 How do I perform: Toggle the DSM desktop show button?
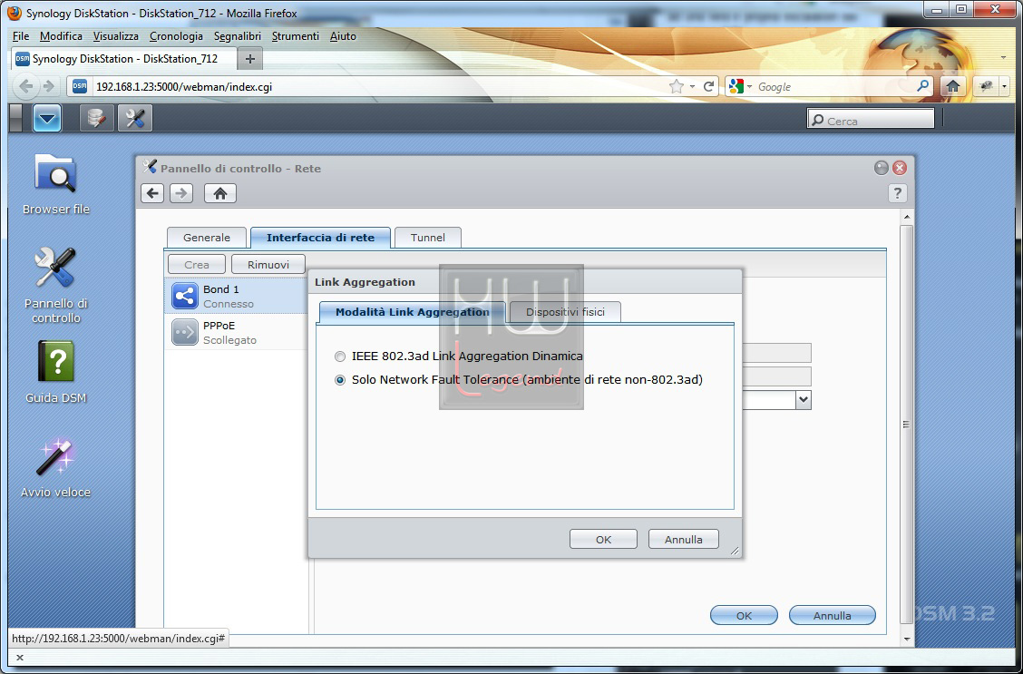(16, 119)
